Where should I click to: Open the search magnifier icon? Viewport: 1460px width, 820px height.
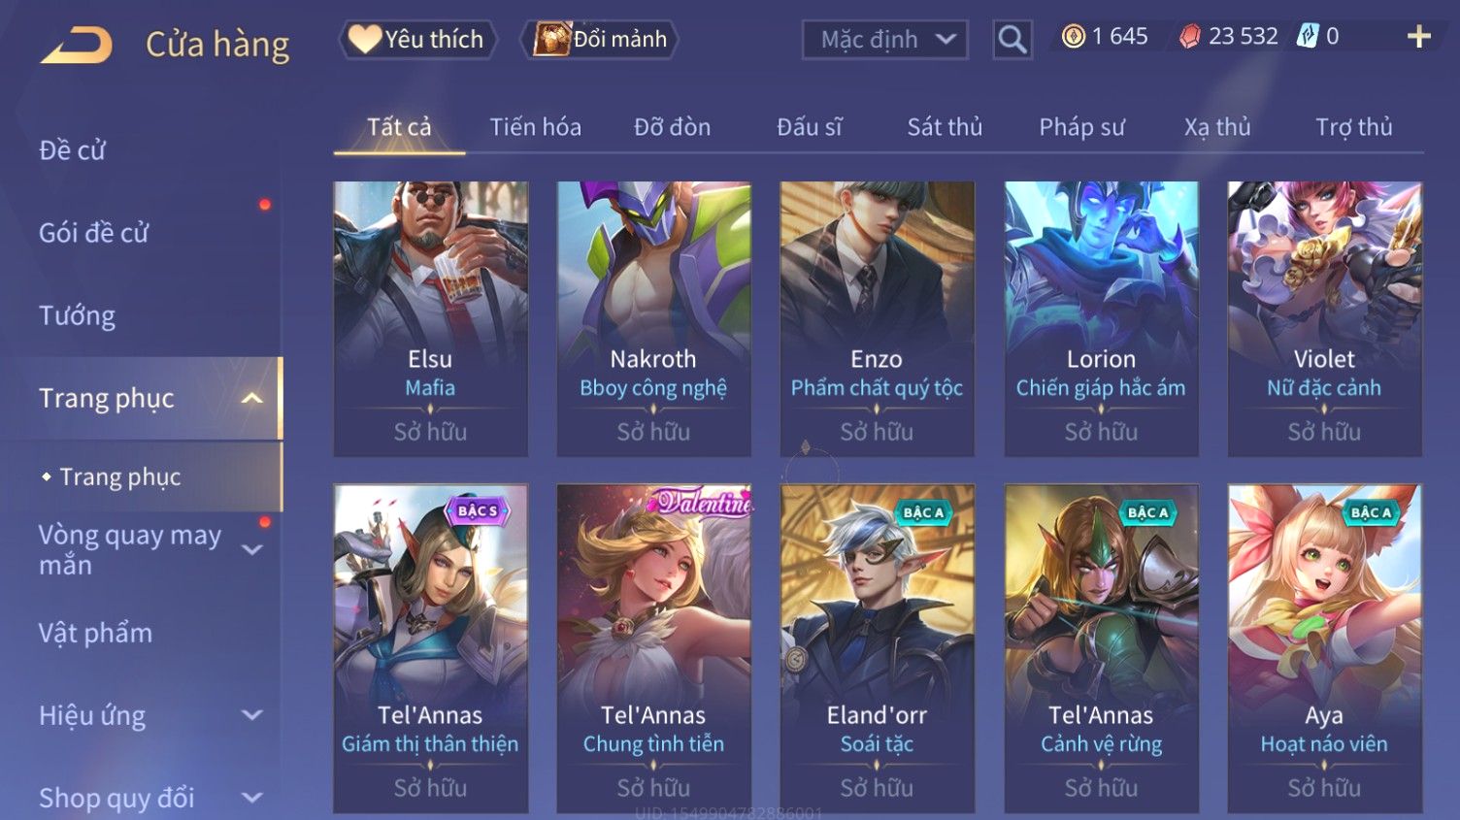[x=1012, y=40]
